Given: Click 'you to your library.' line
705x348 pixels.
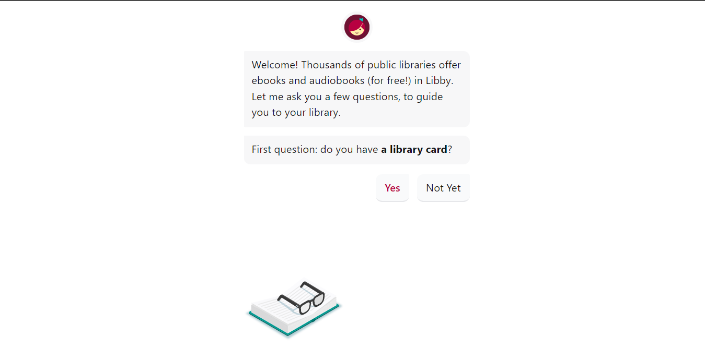Looking at the screenshot, I should [296, 112].
